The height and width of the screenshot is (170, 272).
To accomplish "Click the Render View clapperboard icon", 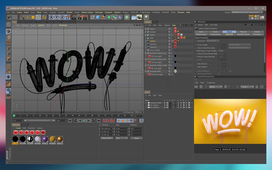I will tap(74, 17).
